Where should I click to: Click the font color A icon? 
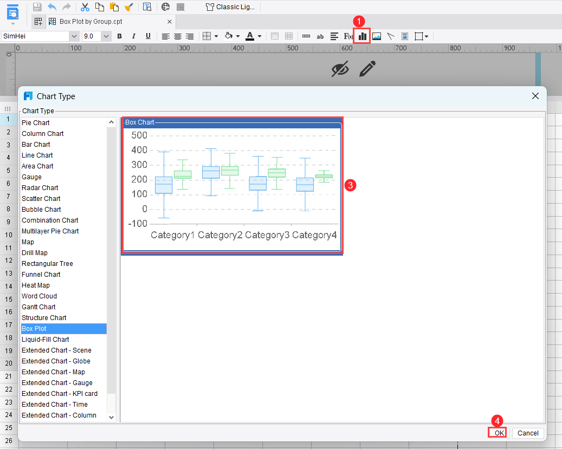pos(250,36)
